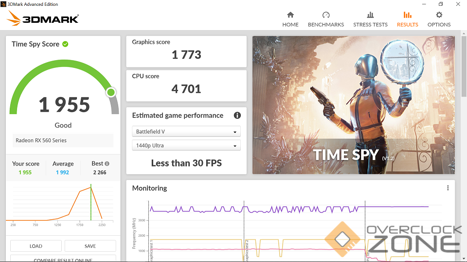This screenshot has height=262, width=467.
Task: Minimize the 3DMark window
Action: coord(424,4)
